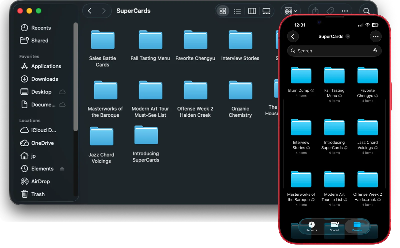Eject the Elements drive
Screen dimensions: 400x248
pos(62,169)
